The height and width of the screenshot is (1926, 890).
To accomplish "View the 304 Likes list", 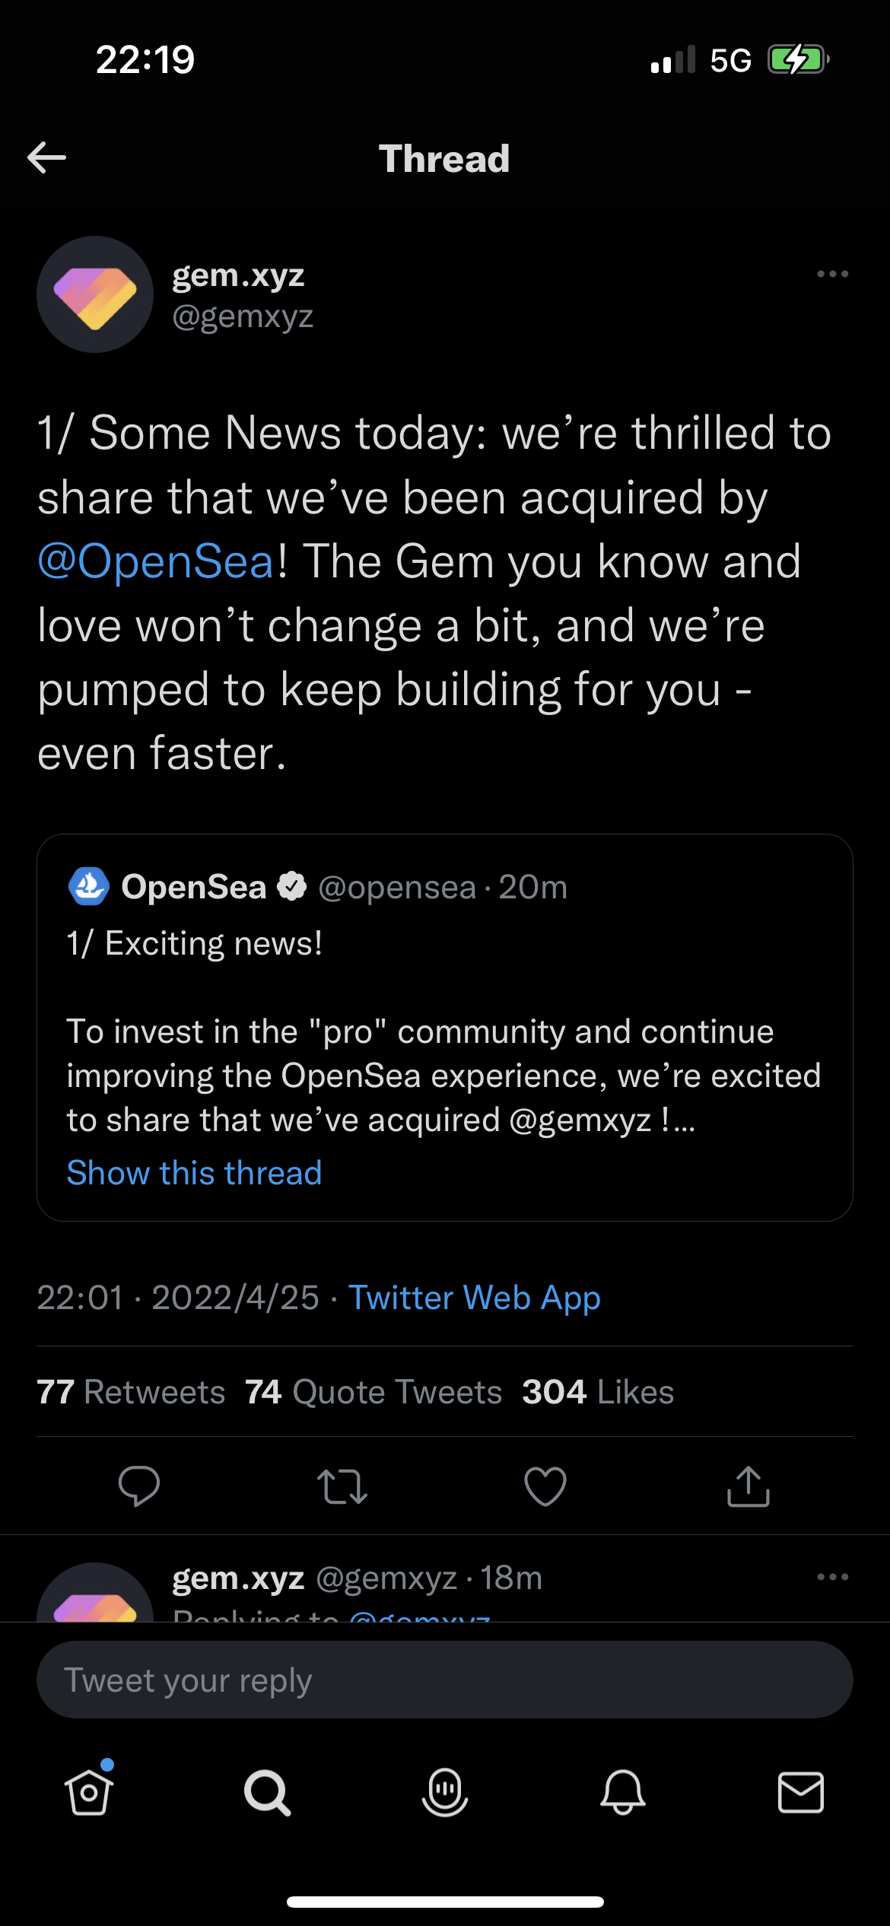I will point(598,1392).
